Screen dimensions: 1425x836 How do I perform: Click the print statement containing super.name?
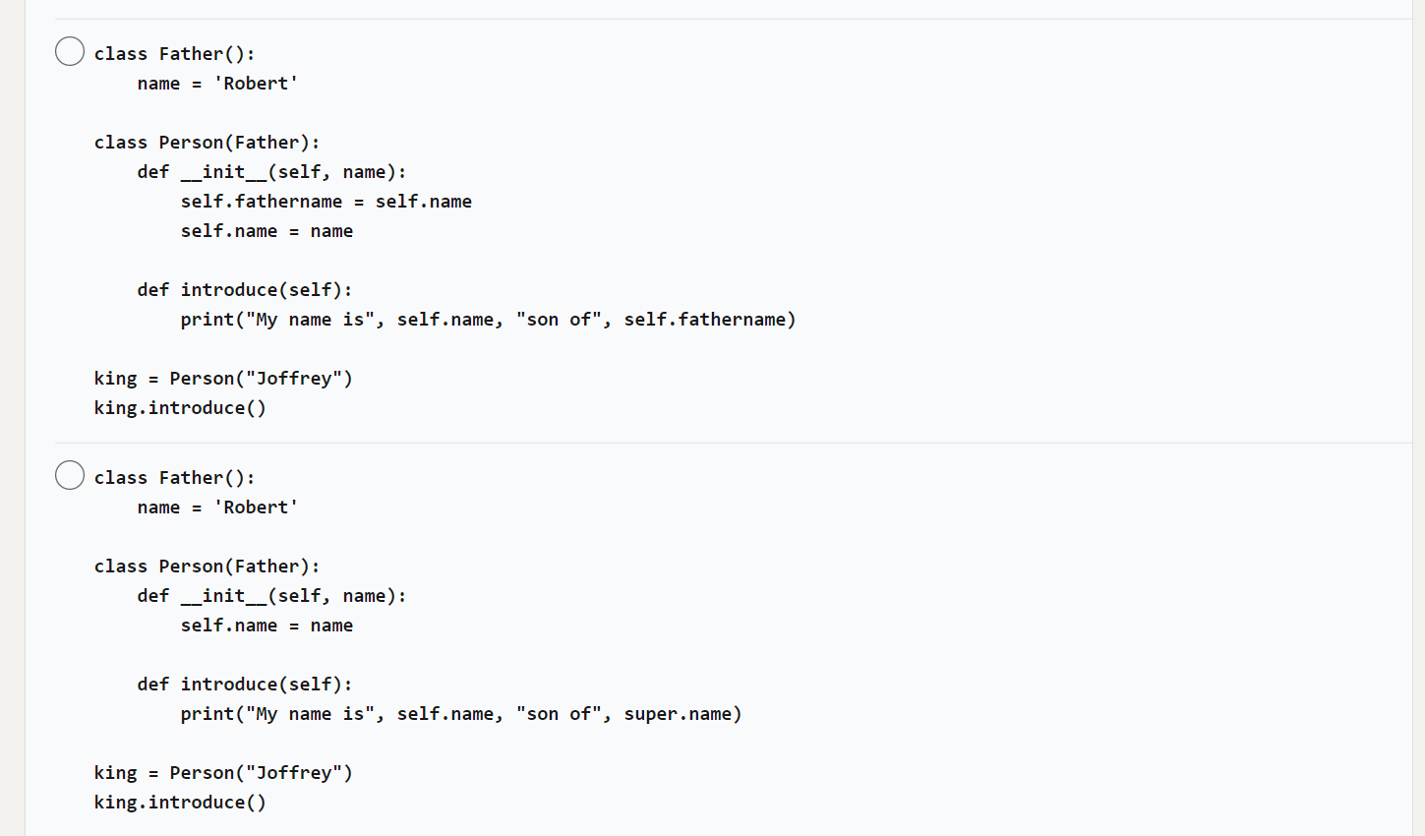point(460,713)
